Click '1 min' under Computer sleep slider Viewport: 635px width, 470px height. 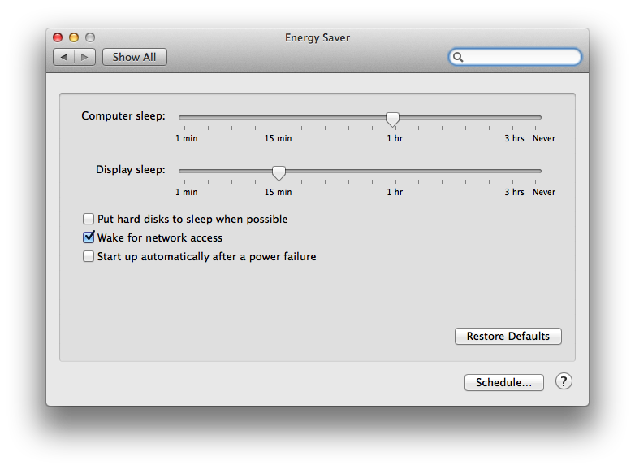point(186,138)
